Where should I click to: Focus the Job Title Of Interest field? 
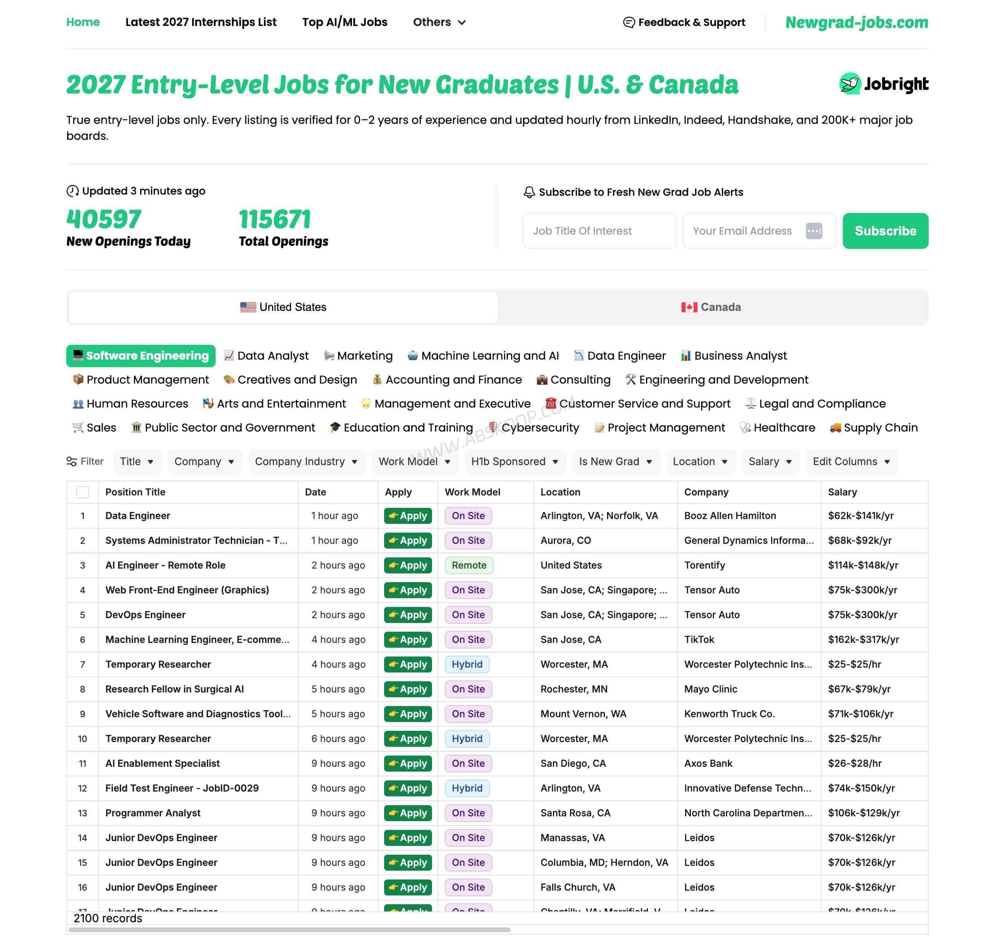click(x=599, y=231)
